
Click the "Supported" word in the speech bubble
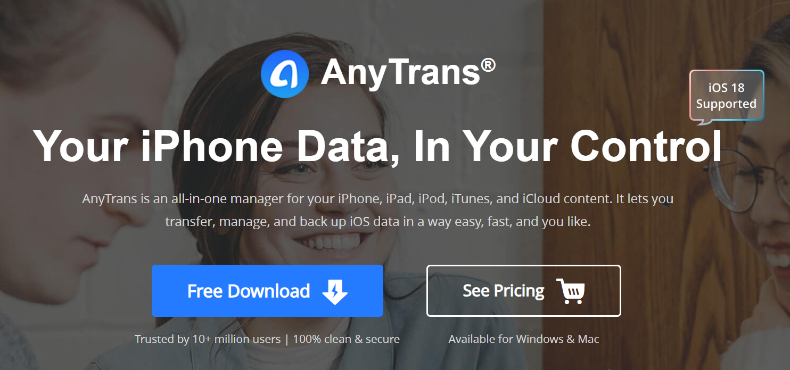point(726,104)
